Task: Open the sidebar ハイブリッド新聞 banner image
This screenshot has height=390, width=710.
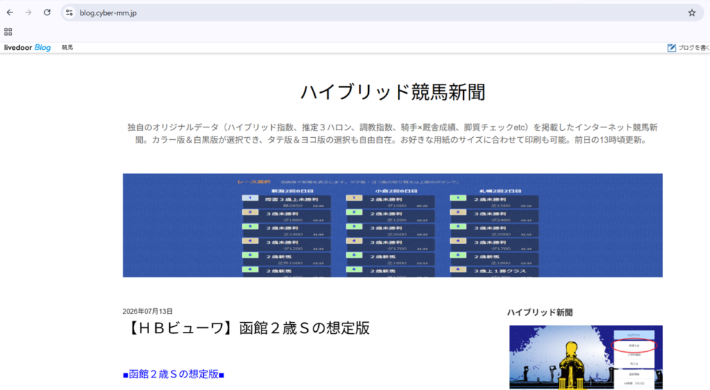Action: pos(586,357)
